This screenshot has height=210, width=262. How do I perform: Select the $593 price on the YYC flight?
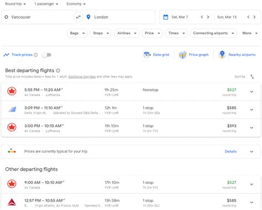(232, 126)
